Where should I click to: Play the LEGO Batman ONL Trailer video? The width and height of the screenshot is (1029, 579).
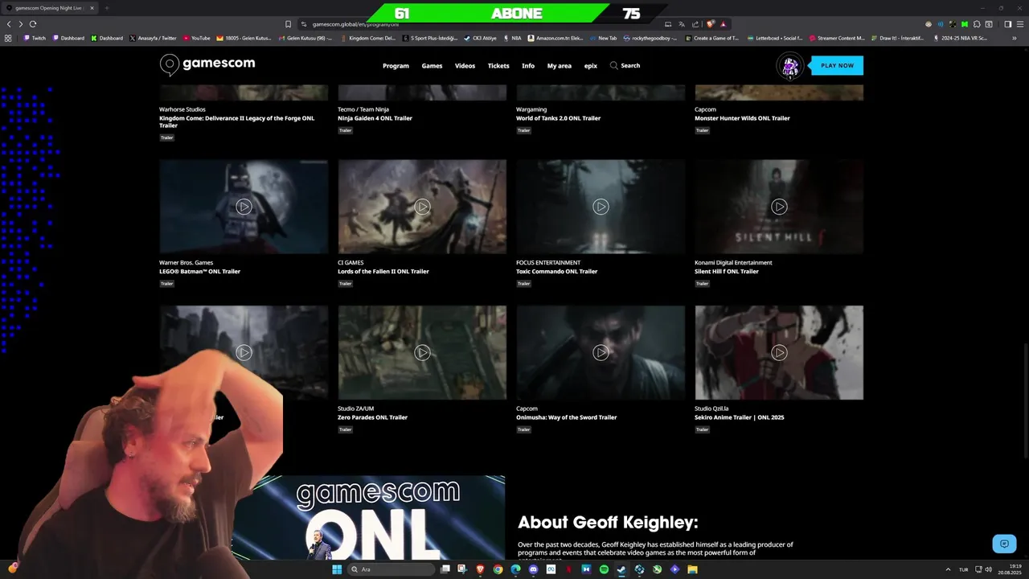coord(244,207)
